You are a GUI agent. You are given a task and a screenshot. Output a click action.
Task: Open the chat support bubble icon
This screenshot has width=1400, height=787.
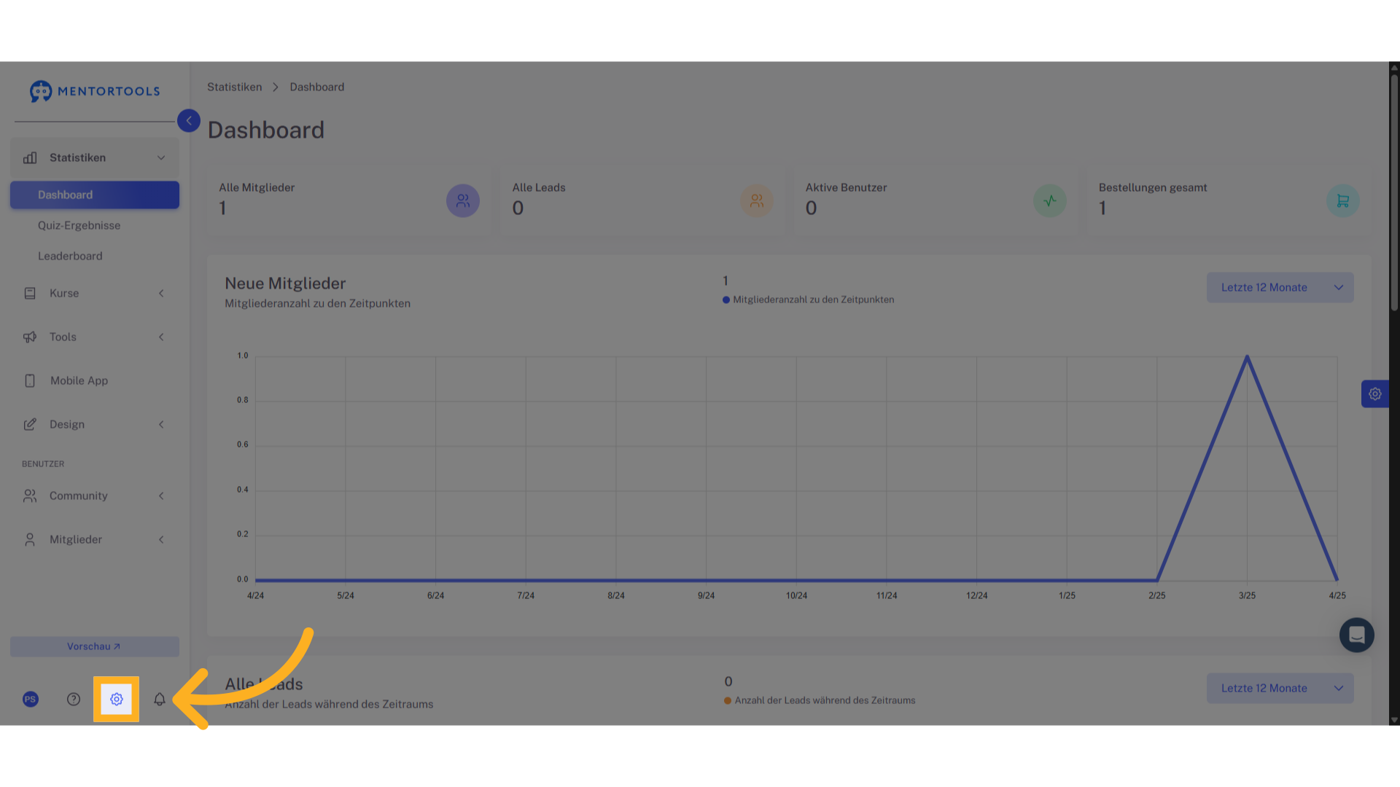pyautogui.click(x=1357, y=635)
